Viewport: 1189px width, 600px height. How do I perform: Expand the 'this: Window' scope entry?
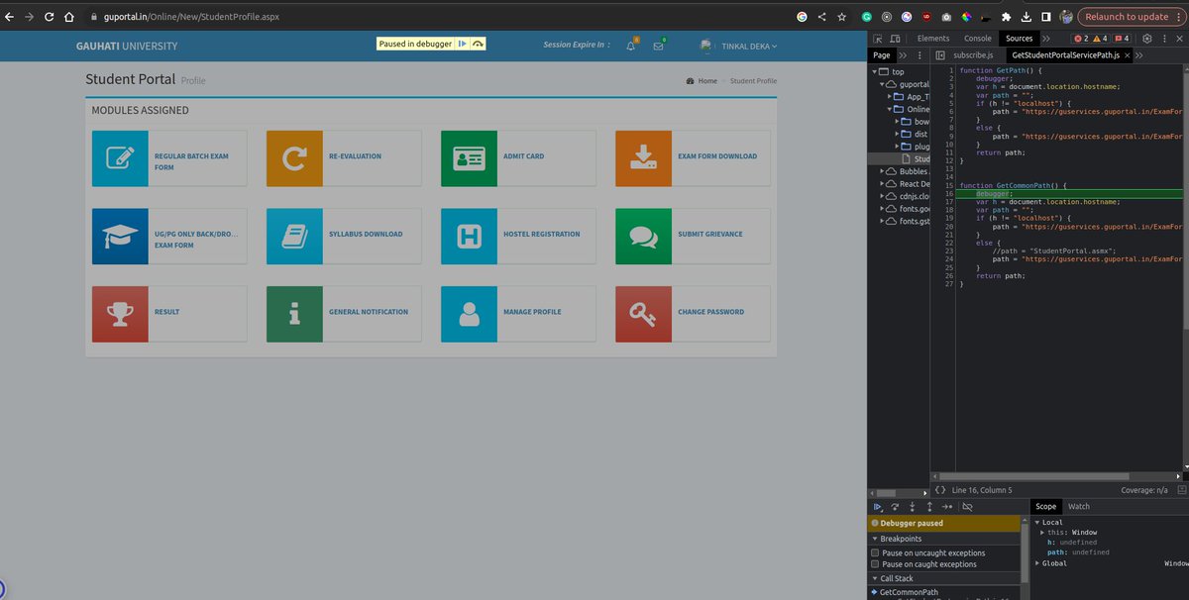point(1041,533)
